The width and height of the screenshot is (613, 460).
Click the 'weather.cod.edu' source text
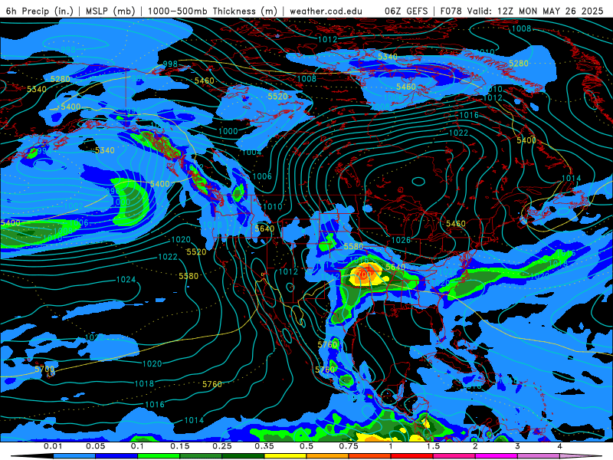(326, 11)
